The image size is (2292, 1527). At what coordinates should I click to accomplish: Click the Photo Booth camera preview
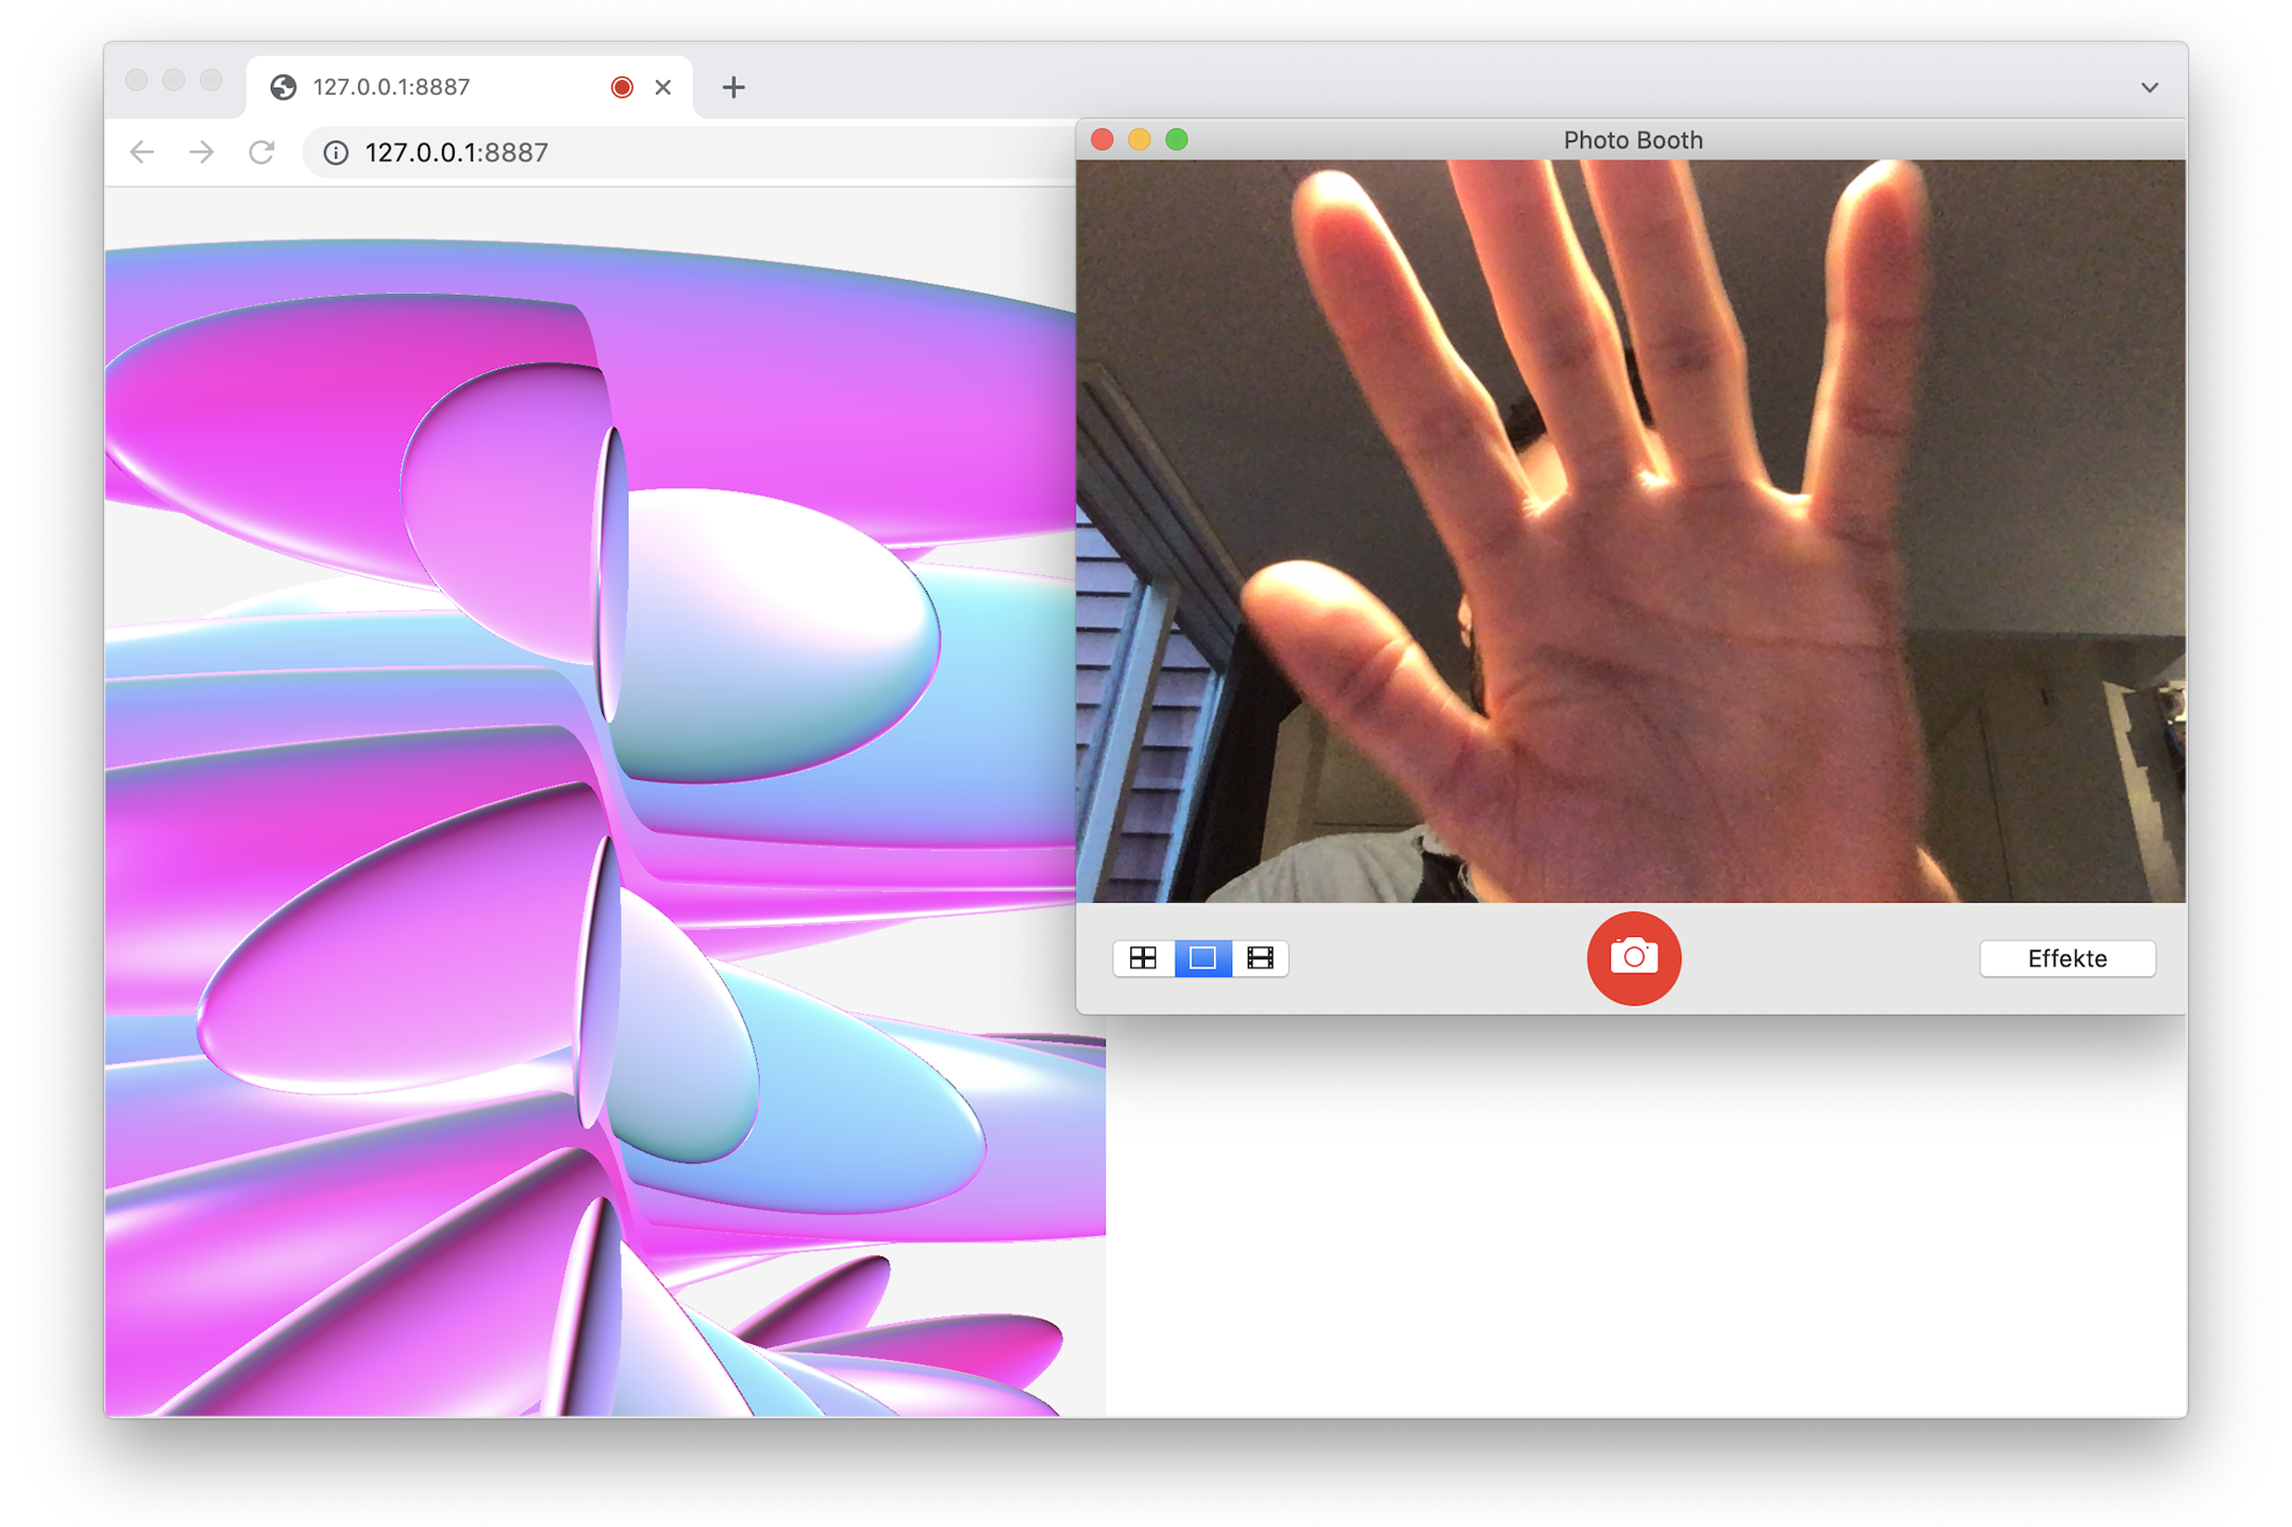1632,531
